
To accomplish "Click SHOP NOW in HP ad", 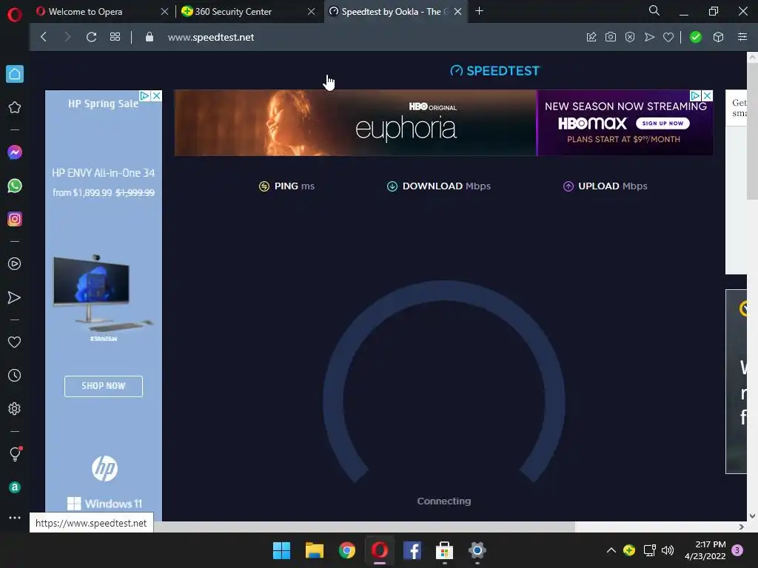I will point(104,386).
